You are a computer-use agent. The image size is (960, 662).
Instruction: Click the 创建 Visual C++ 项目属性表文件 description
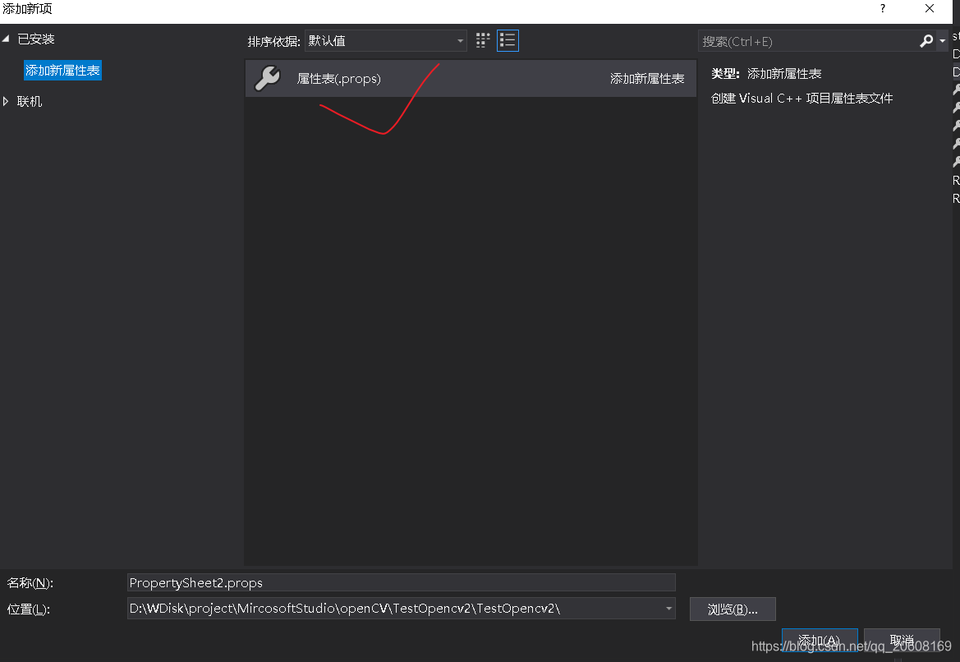[x=802, y=99]
